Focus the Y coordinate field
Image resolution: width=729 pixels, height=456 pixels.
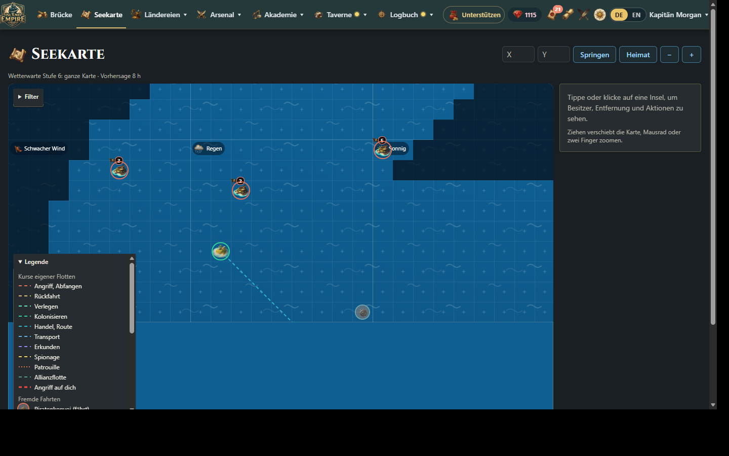click(x=554, y=54)
